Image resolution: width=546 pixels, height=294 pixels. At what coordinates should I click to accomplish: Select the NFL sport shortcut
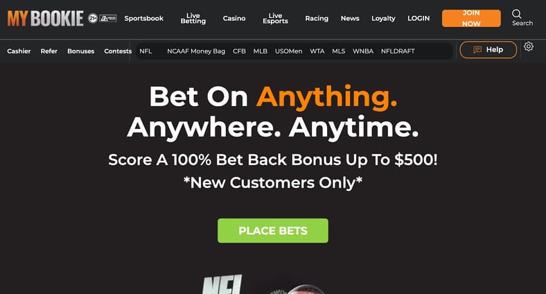point(146,51)
